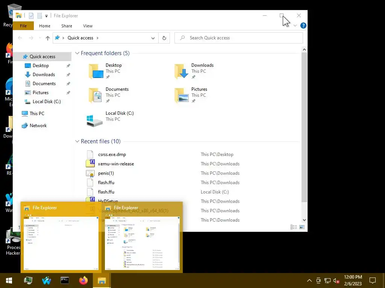This screenshot has width=385, height=288.
Task: Go up one level with the up arrow
Action: coord(48,38)
